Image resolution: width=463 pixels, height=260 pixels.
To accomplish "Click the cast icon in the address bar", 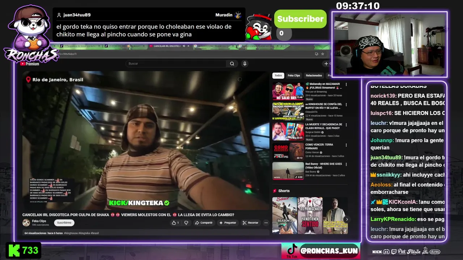I will point(317,54).
